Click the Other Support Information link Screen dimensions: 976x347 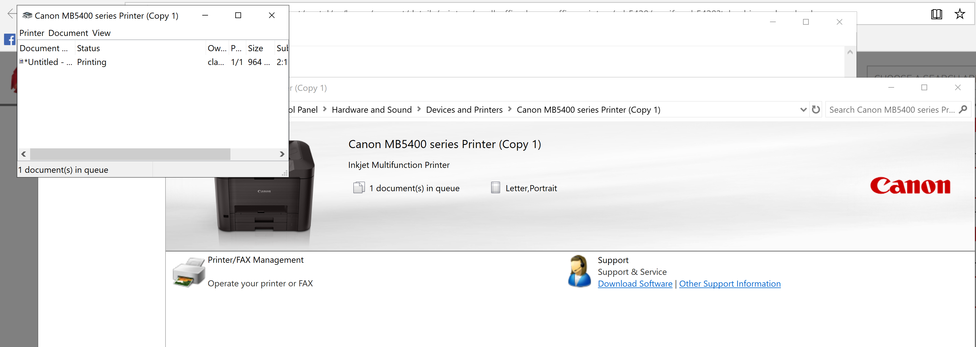tap(731, 283)
